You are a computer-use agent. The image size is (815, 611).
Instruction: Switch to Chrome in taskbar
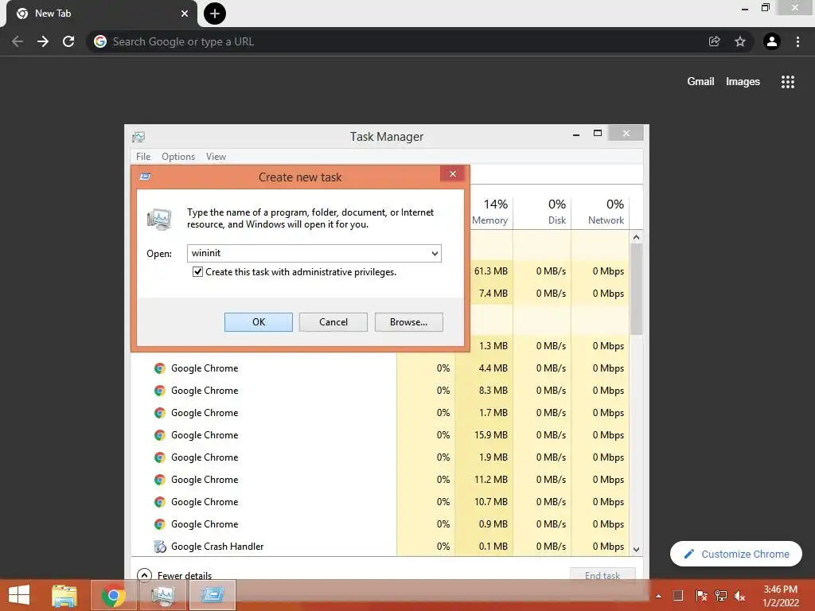(x=113, y=595)
